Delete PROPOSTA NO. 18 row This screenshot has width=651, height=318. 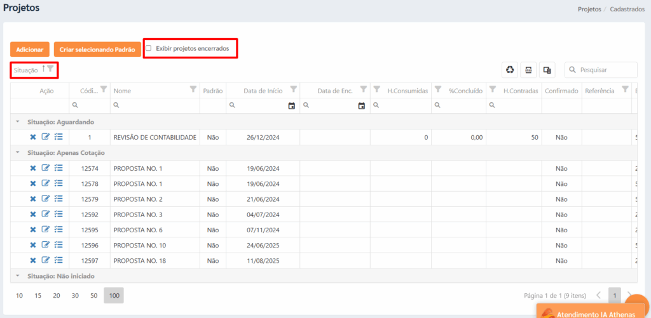point(33,260)
